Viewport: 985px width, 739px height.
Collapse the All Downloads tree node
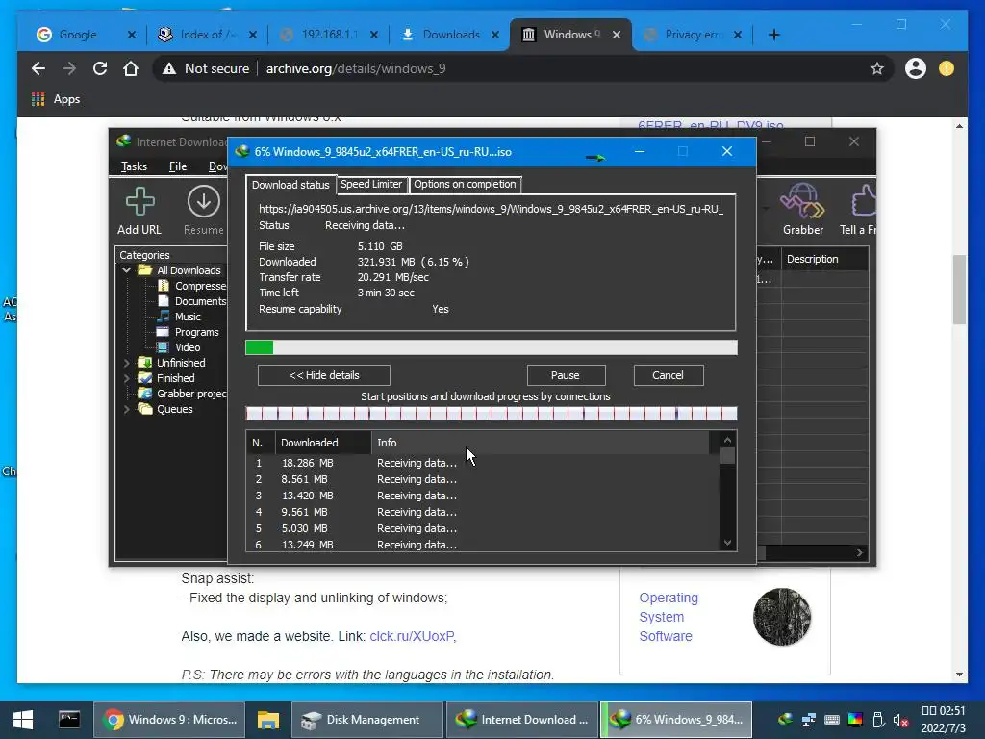(126, 270)
